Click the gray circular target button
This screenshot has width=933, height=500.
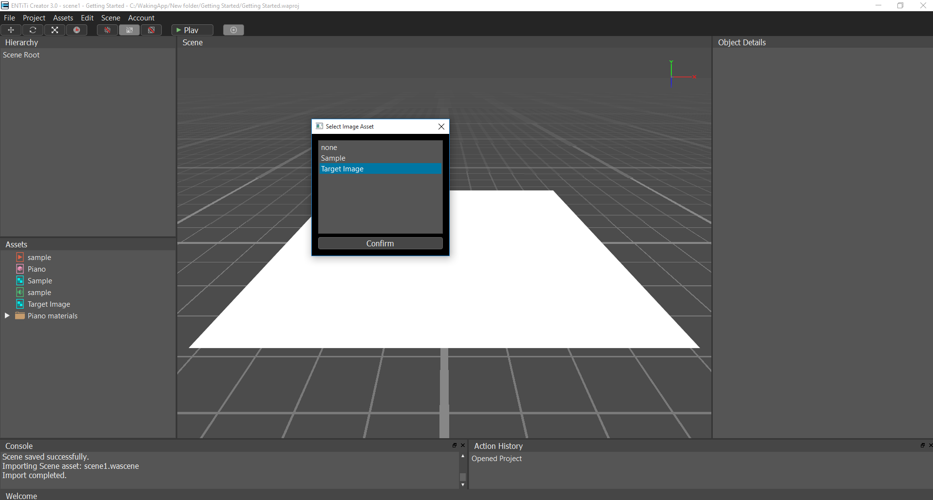[x=233, y=30]
